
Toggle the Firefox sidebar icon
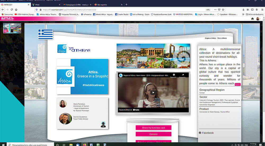252,10
